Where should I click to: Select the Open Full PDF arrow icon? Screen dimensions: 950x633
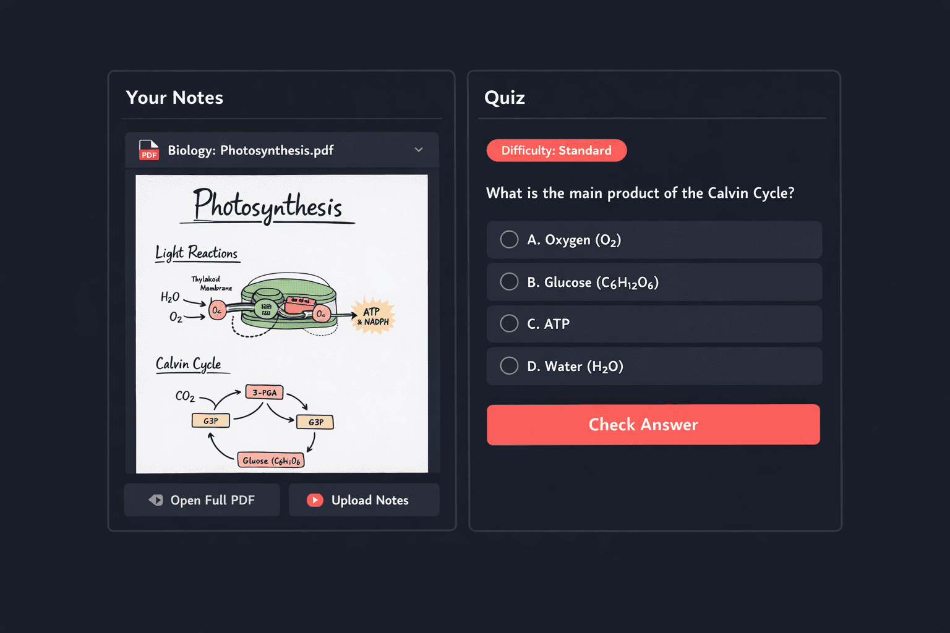point(156,499)
